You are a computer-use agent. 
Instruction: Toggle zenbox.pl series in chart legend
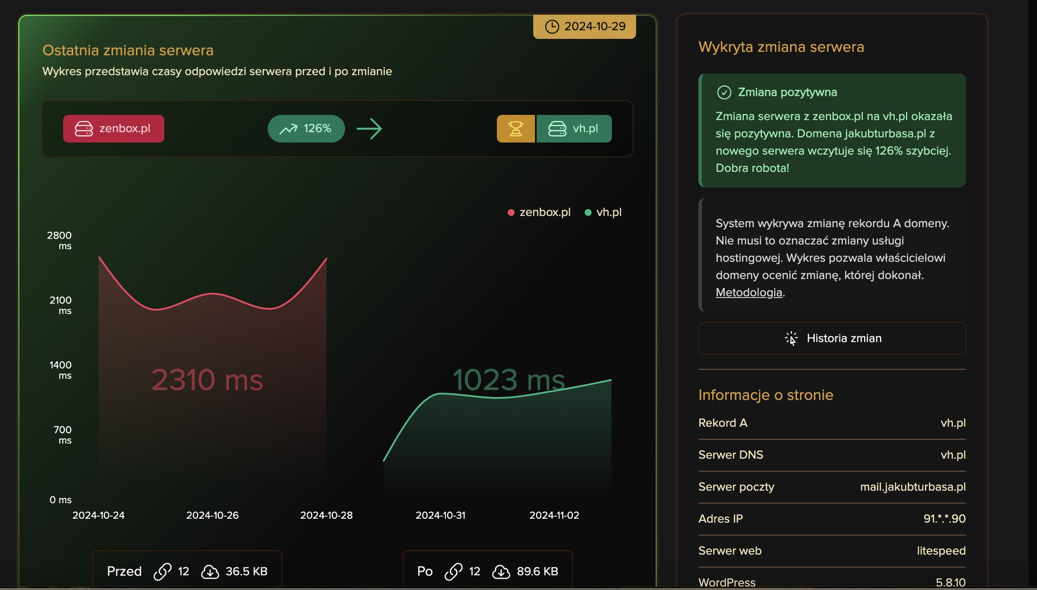539,212
